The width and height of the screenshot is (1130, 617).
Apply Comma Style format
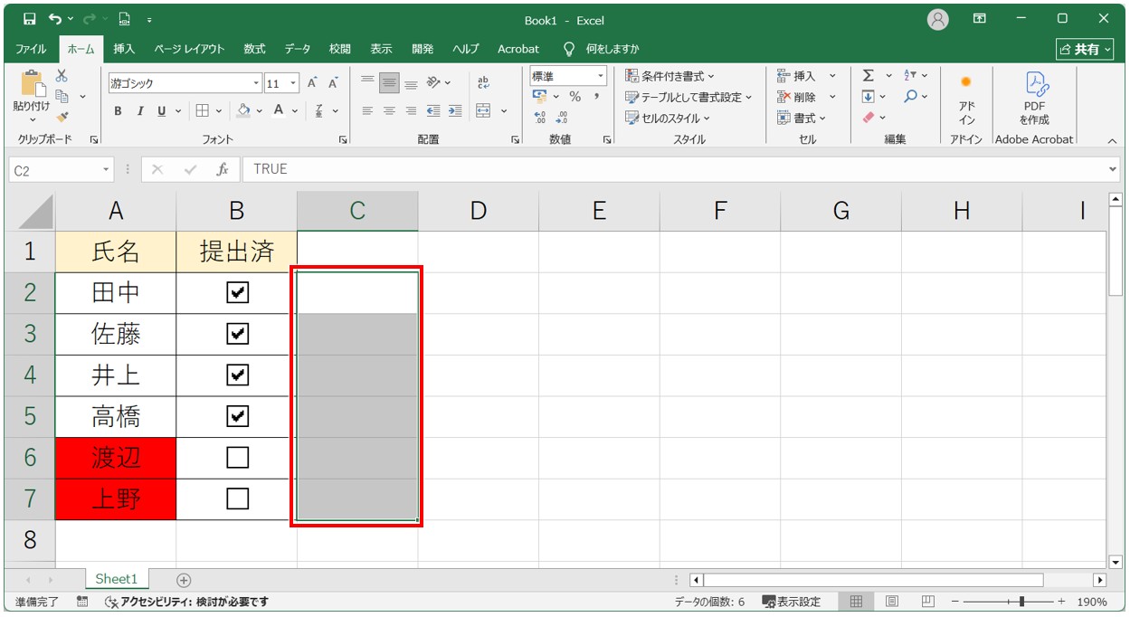point(597,97)
